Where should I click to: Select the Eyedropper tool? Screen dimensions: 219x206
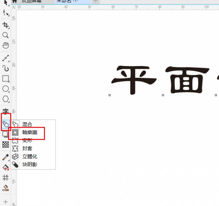(5, 157)
